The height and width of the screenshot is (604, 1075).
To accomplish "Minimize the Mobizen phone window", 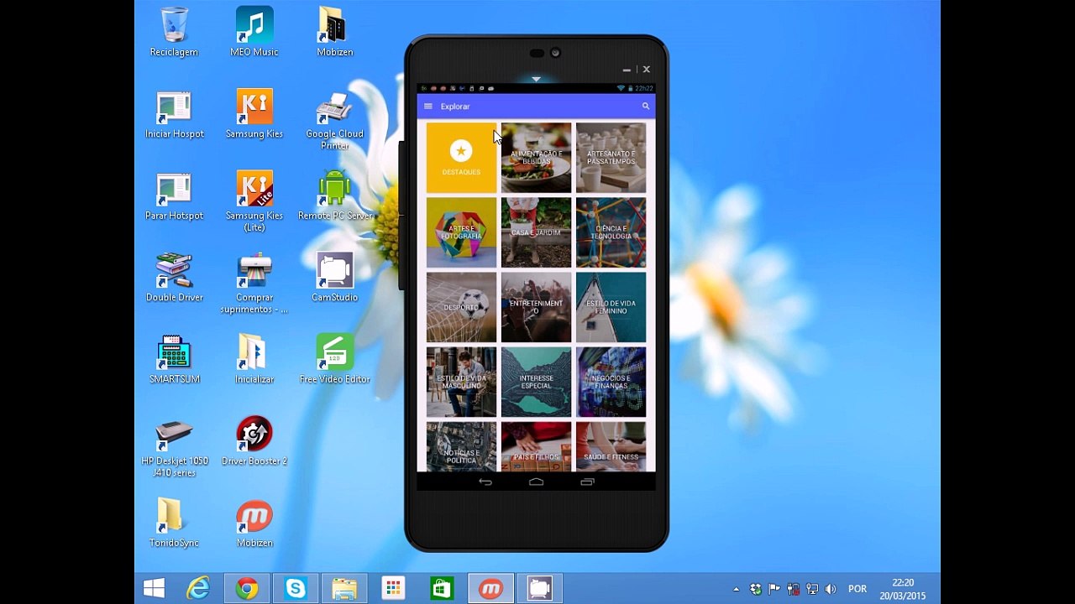I will 627,70.
